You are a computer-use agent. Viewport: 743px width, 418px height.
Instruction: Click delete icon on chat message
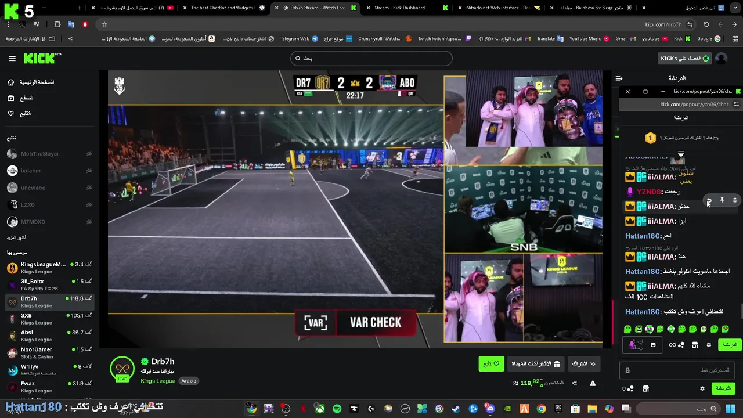coord(735,200)
